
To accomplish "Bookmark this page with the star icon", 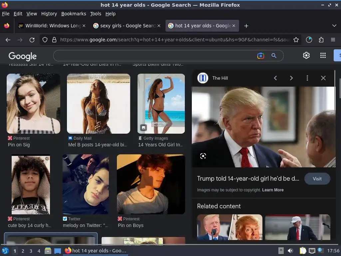I will [296, 40].
